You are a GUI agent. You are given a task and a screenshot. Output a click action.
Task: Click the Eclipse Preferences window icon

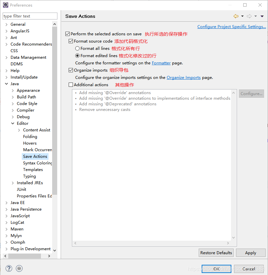(6, 5)
